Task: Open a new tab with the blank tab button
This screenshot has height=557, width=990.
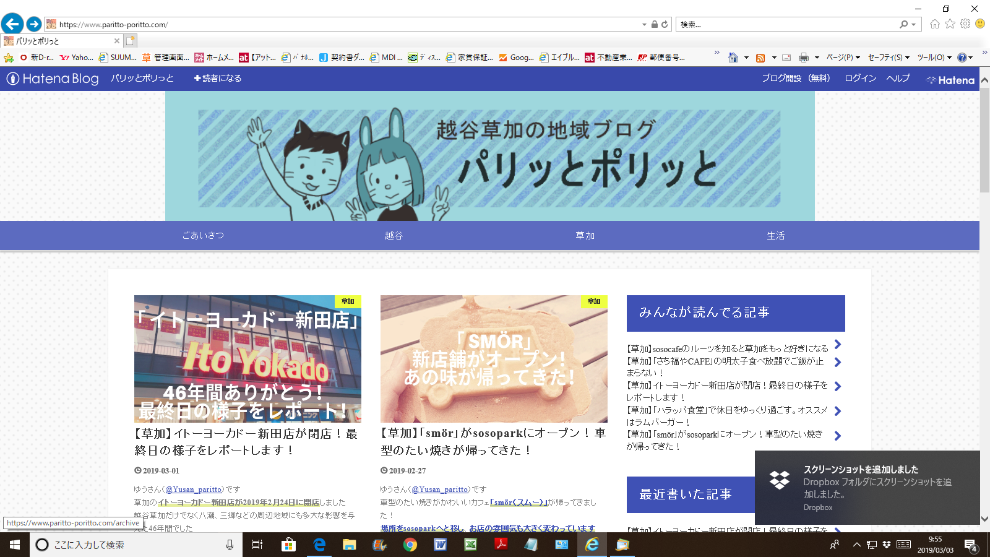Action: point(130,41)
